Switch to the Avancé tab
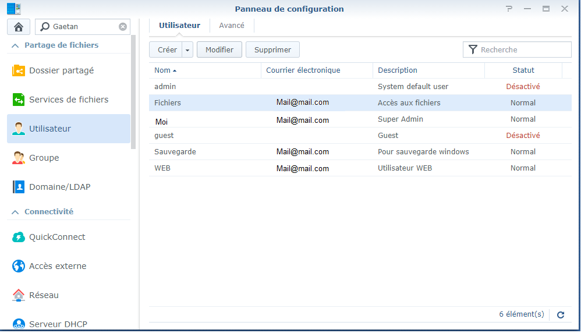Screen dimensions: 581x333 click(232, 26)
